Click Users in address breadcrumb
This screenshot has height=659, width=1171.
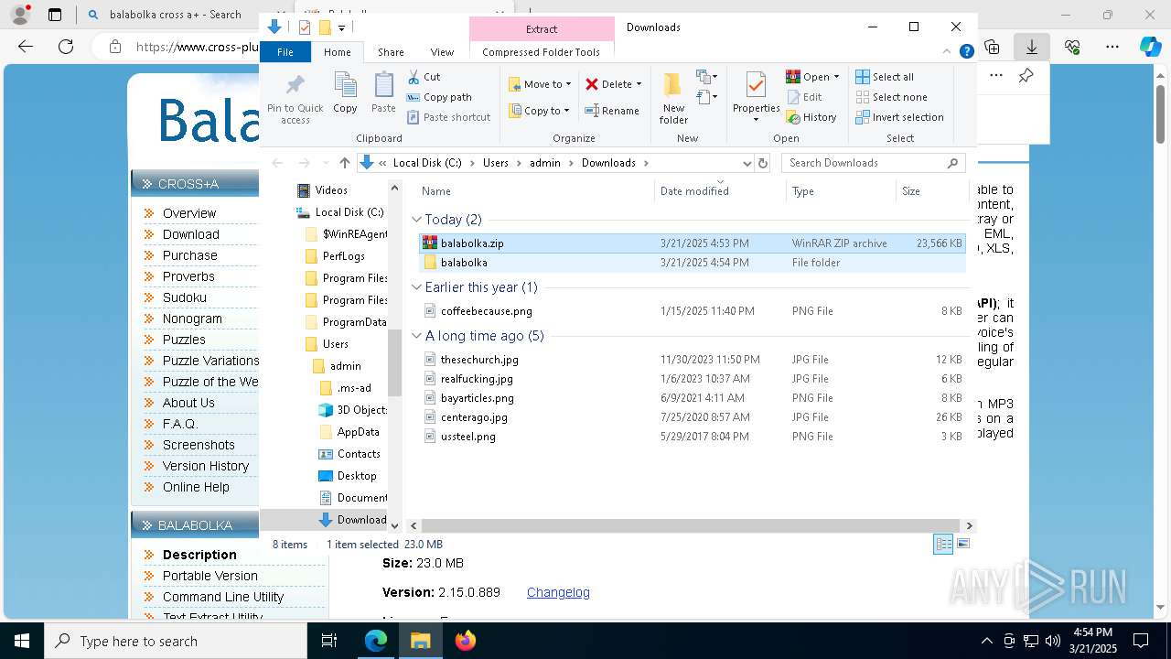(x=495, y=163)
